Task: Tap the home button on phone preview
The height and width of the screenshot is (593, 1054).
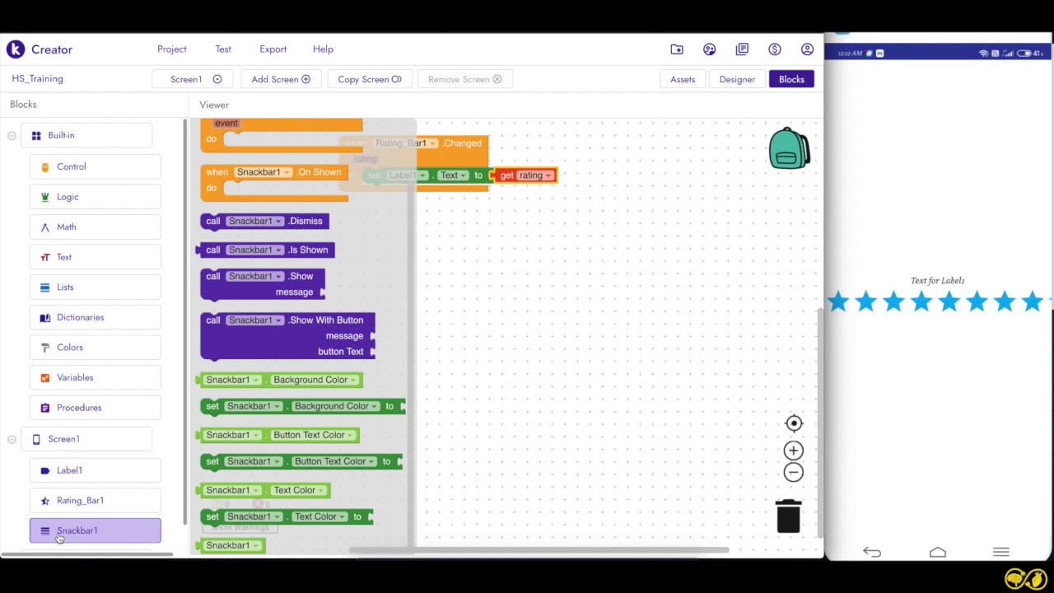Action: click(938, 552)
